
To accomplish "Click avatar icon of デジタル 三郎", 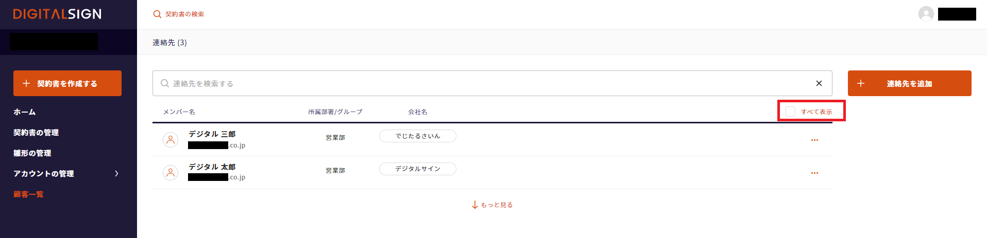I will [171, 140].
